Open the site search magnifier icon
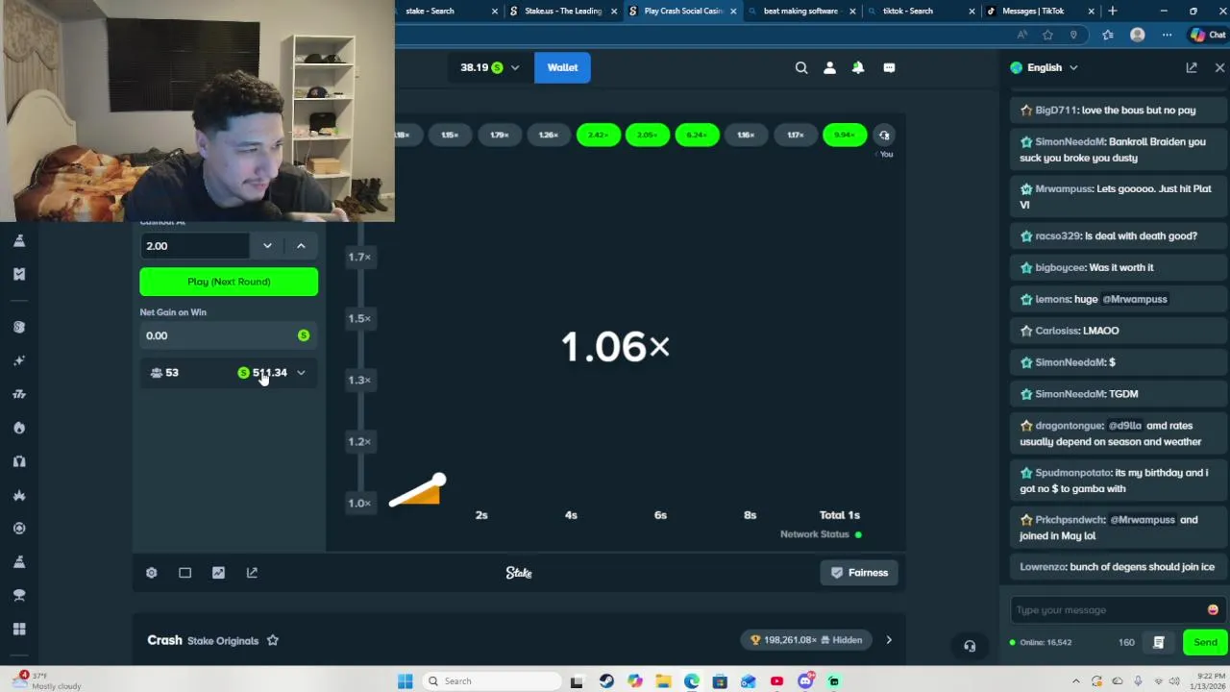Viewport: 1230px width, 692px height. [801, 68]
